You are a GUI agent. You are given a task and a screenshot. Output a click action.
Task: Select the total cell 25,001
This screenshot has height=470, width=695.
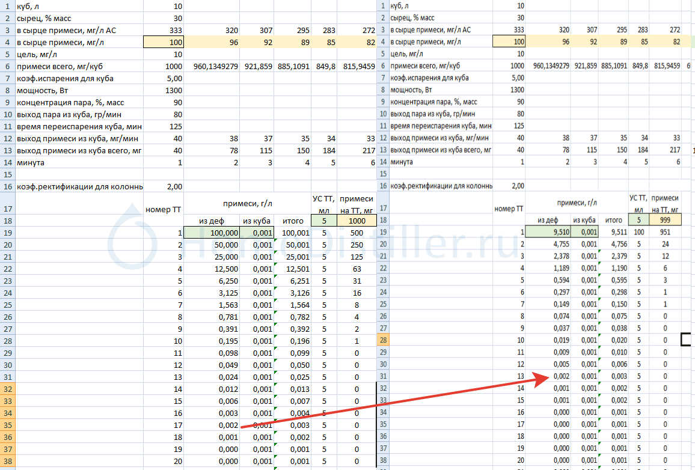point(292,257)
